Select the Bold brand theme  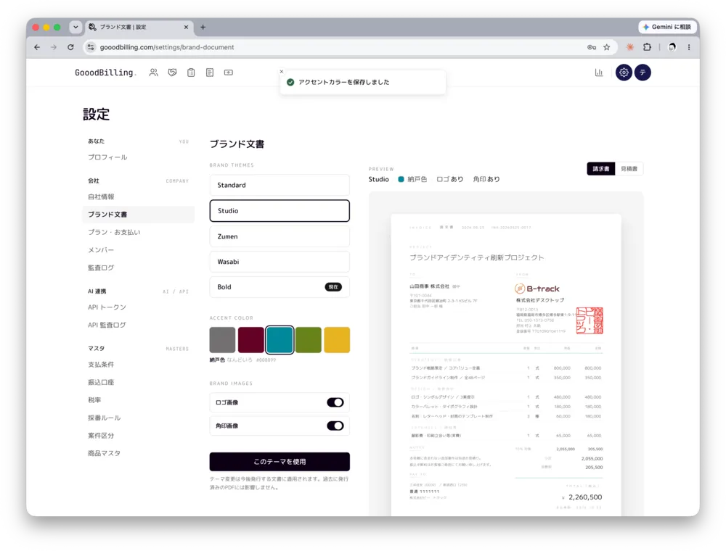280,287
